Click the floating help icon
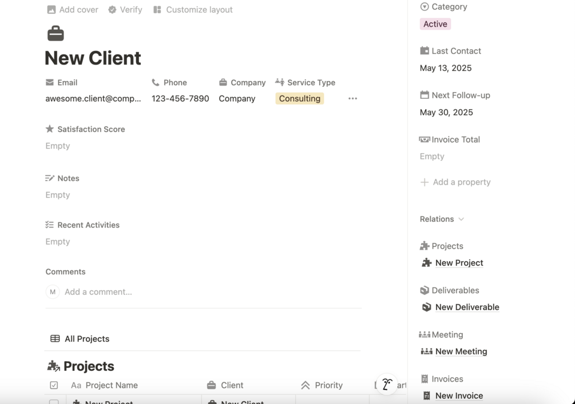The image size is (575, 404). coord(387,385)
